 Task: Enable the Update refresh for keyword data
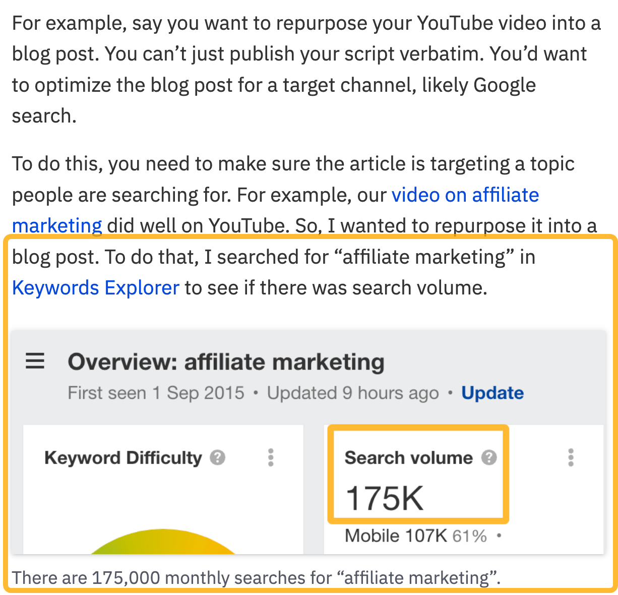coord(492,393)
